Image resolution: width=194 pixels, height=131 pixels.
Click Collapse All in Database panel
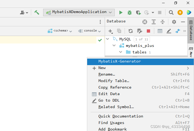162,22
